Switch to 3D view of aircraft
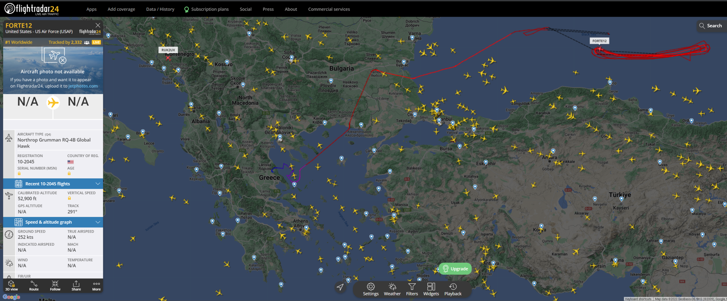This screenshot has height=301, width=727. [x=11, y=285]
